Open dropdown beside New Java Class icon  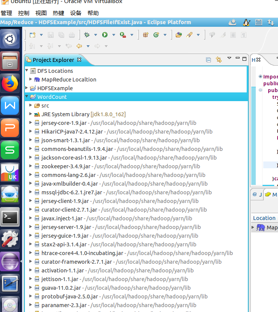(165, 35)
